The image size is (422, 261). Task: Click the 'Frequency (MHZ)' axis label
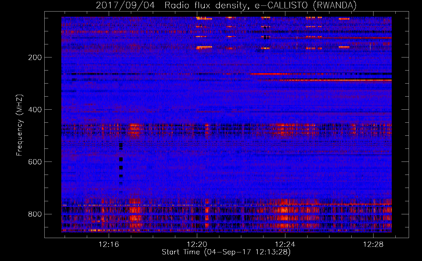tap(20, 125)
